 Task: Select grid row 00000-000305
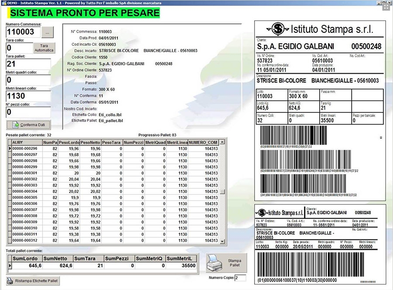coord(25,198)
